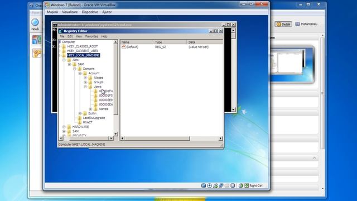357x201 pixels.
Task: Open the Dispozitive menu
Action: [90, 12]
